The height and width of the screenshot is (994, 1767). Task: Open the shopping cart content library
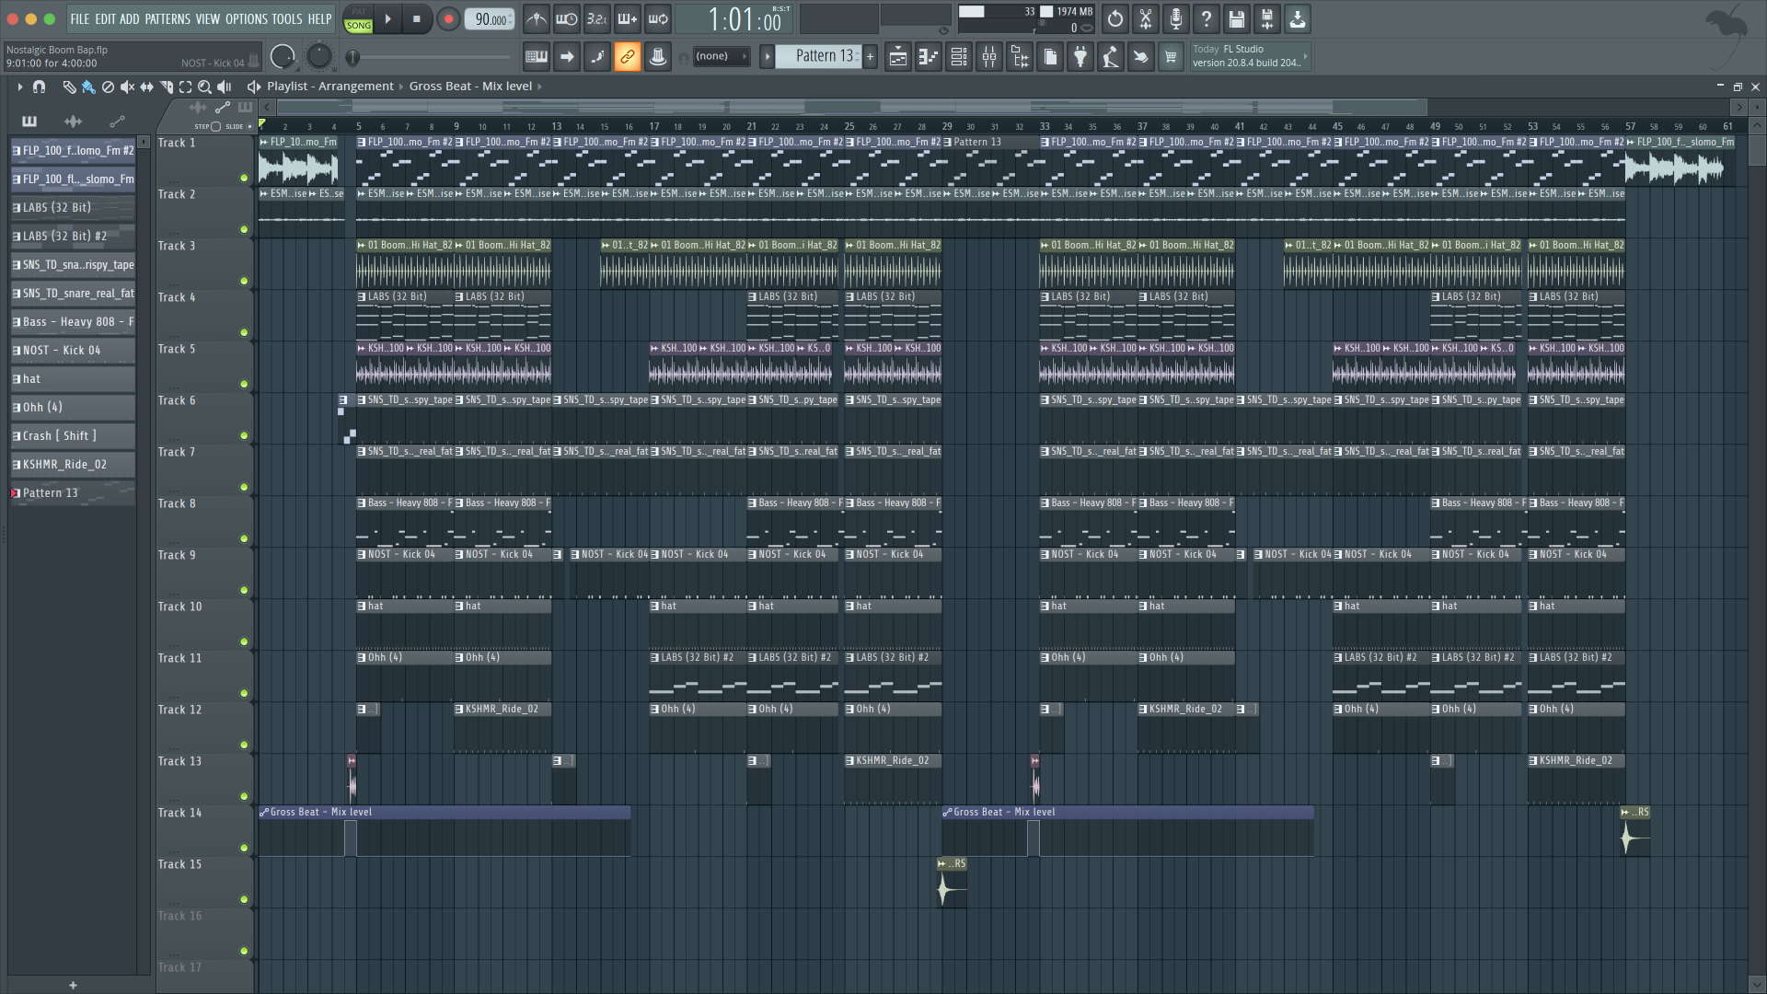1171,57
